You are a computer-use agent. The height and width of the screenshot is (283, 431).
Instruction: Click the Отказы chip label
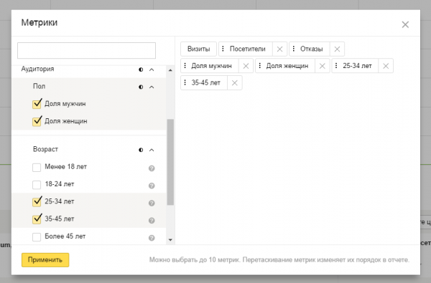point(312,49)
